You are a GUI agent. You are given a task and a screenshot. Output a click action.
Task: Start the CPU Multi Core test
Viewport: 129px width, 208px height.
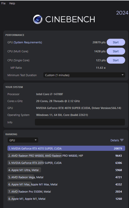116,51
